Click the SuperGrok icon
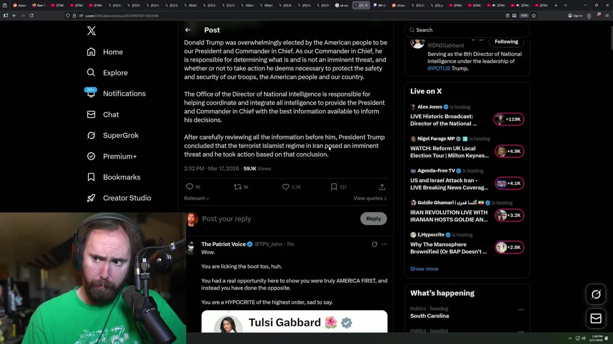613x344 pixels. pyautogui.click(x=91, y=135)
